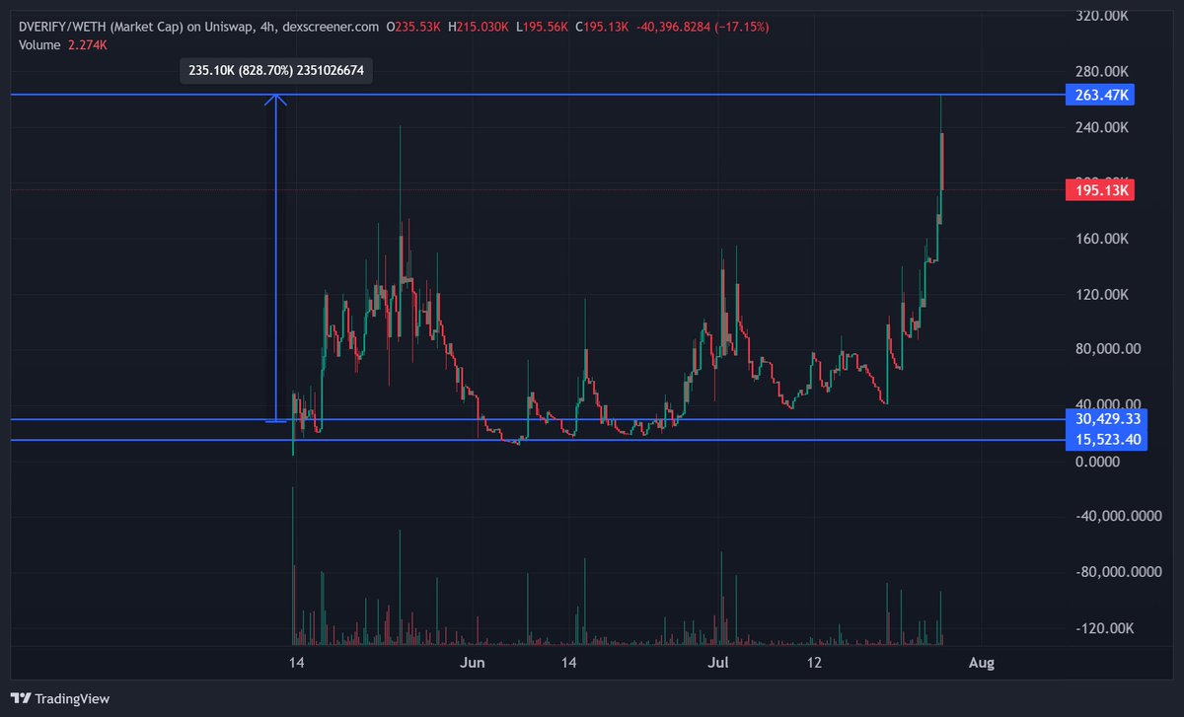1184x717 pixels.
Task: Select the 263.47K price level label
Action: coord(1099,95)
